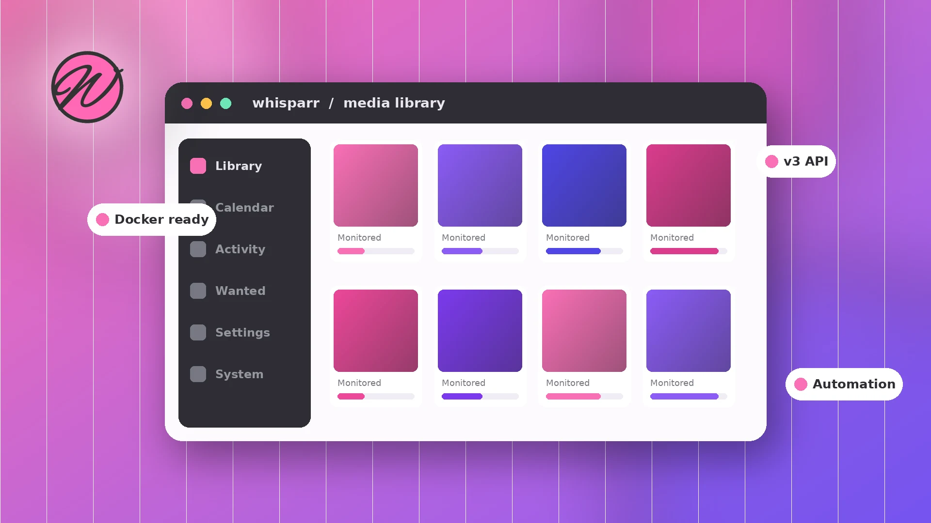Screen dimensions: 931x523
Task: Click the pink dot in Docker ready badge
Action: (102, 219)
